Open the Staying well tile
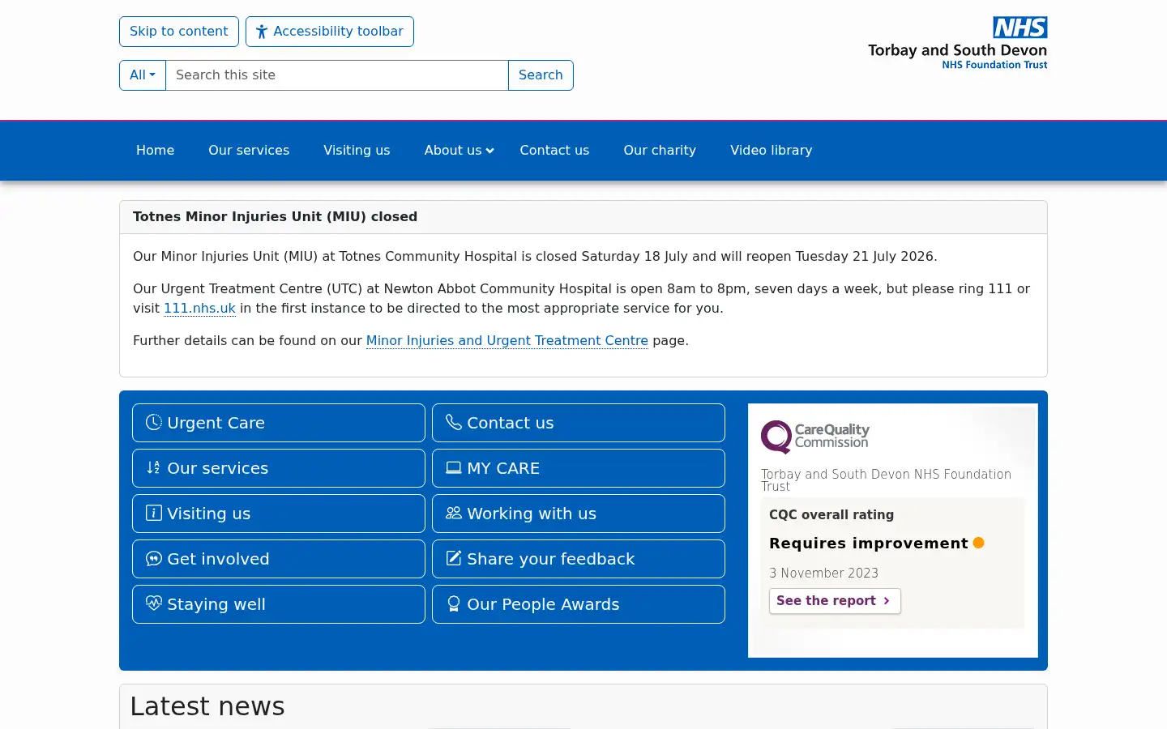Screen dimensions: 1167x729 tap(279, 604)
